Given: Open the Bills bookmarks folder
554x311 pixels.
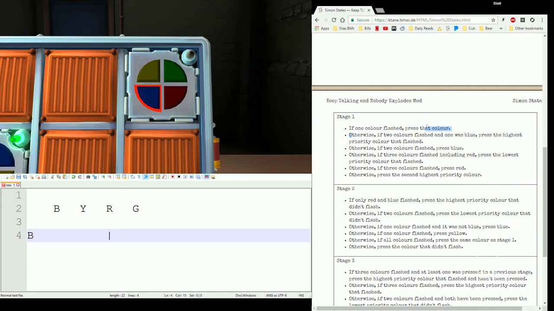Looking at the screenshot, I should (x=365, y=29).
